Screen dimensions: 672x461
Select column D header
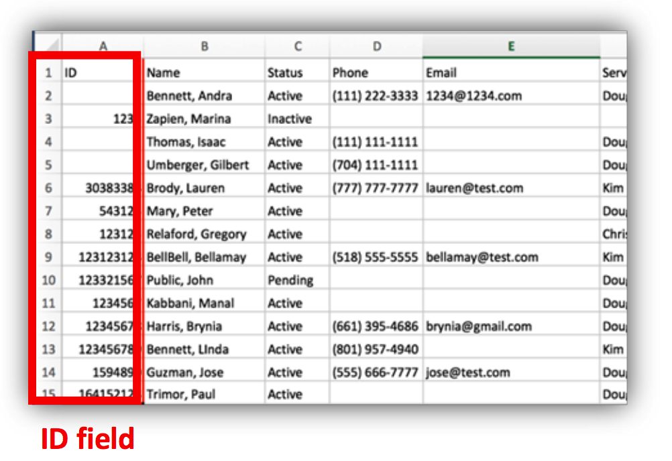coord(377,46)
